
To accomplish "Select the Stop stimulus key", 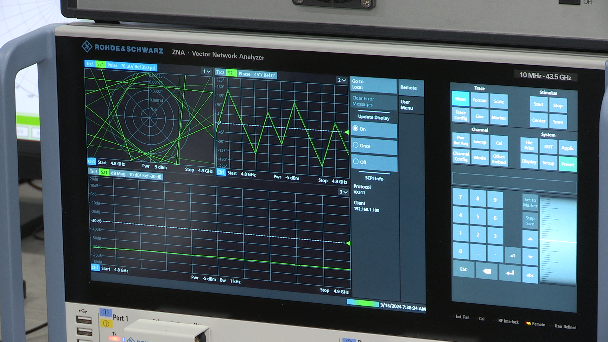I will click(x=558, y=105).
